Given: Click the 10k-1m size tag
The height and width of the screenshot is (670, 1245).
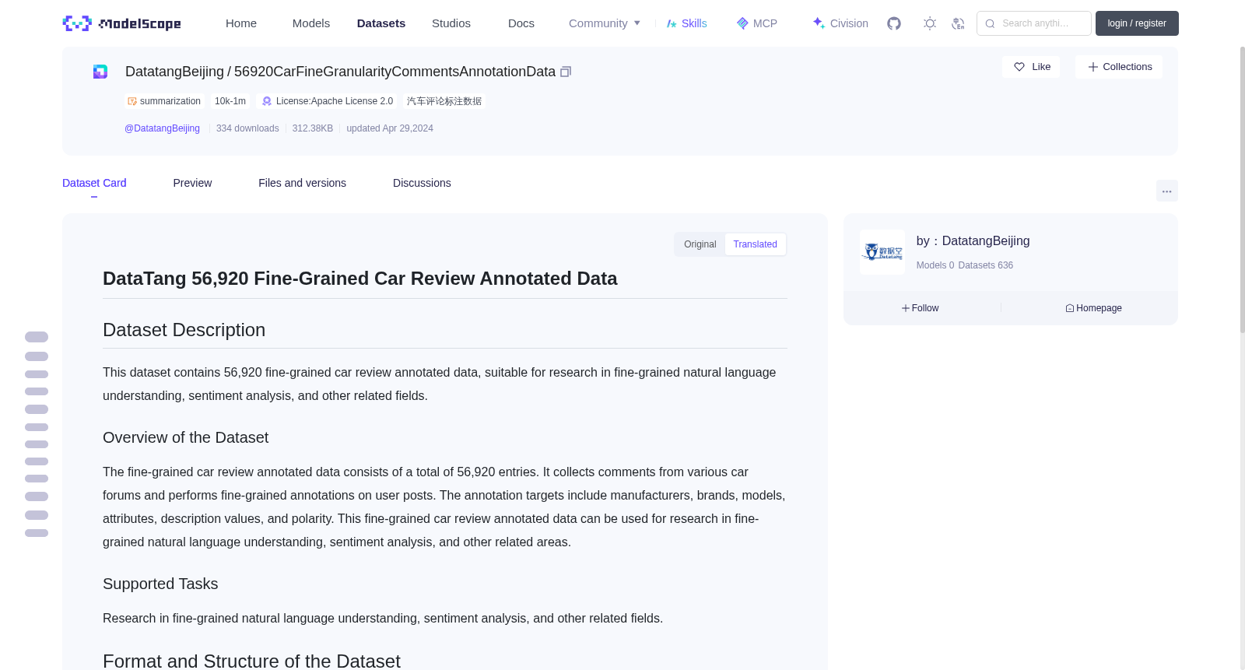Looking at the screenshot, I should pos(230,101).
